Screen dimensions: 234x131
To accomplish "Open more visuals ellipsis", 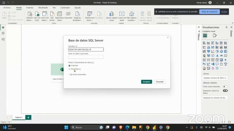I will coord(221,68).
